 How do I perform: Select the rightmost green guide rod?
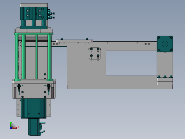click(x=49, y=57)
